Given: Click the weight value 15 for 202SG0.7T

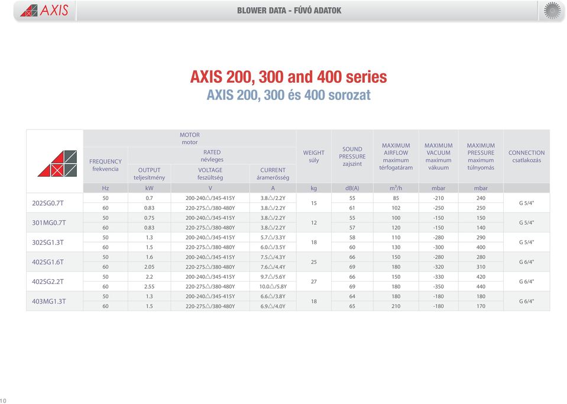Looking at the screenshot, I should point(314,203).
